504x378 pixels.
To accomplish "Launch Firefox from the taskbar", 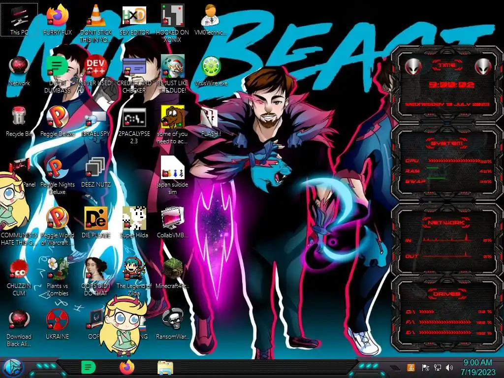I will coord(127,367).
